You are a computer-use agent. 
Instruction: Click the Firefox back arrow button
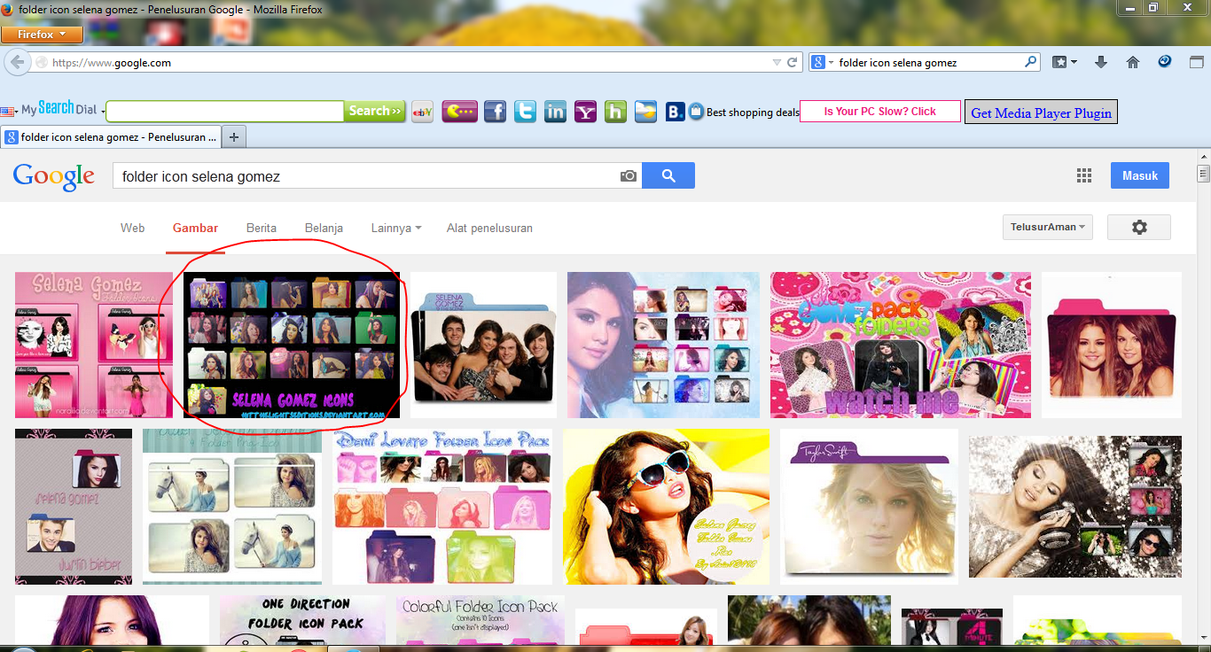[x=17, y=63]
